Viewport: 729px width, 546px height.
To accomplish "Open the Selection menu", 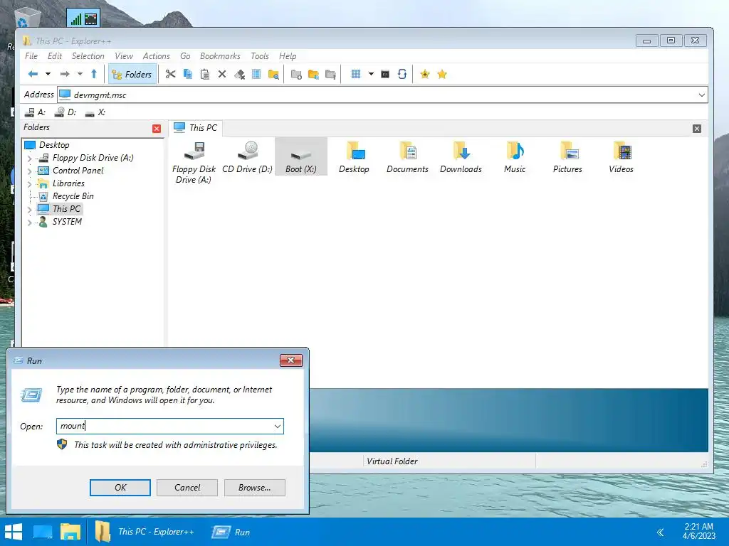I will pos(88,56).
